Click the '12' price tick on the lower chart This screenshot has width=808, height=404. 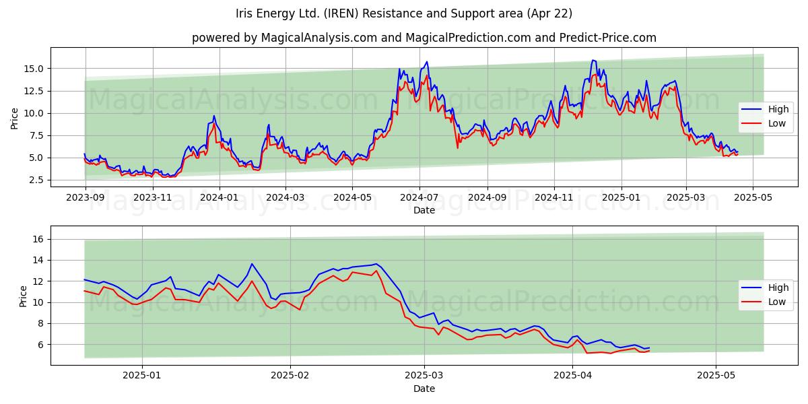pyautogui.click(x=38, y=281)
